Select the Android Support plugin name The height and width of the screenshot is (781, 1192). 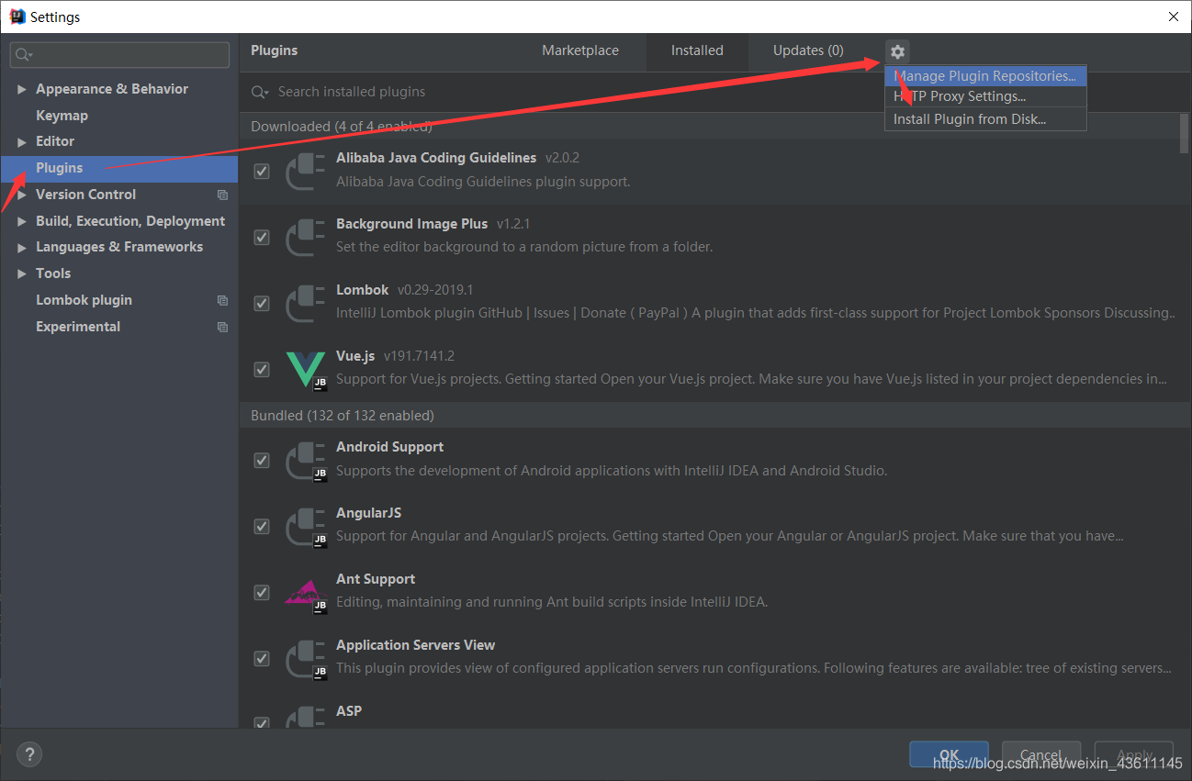(389, 447)
